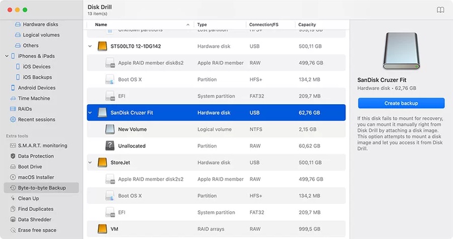
Task: Select the Apple RAID member disk2s2 row
Action: (216, 179)
